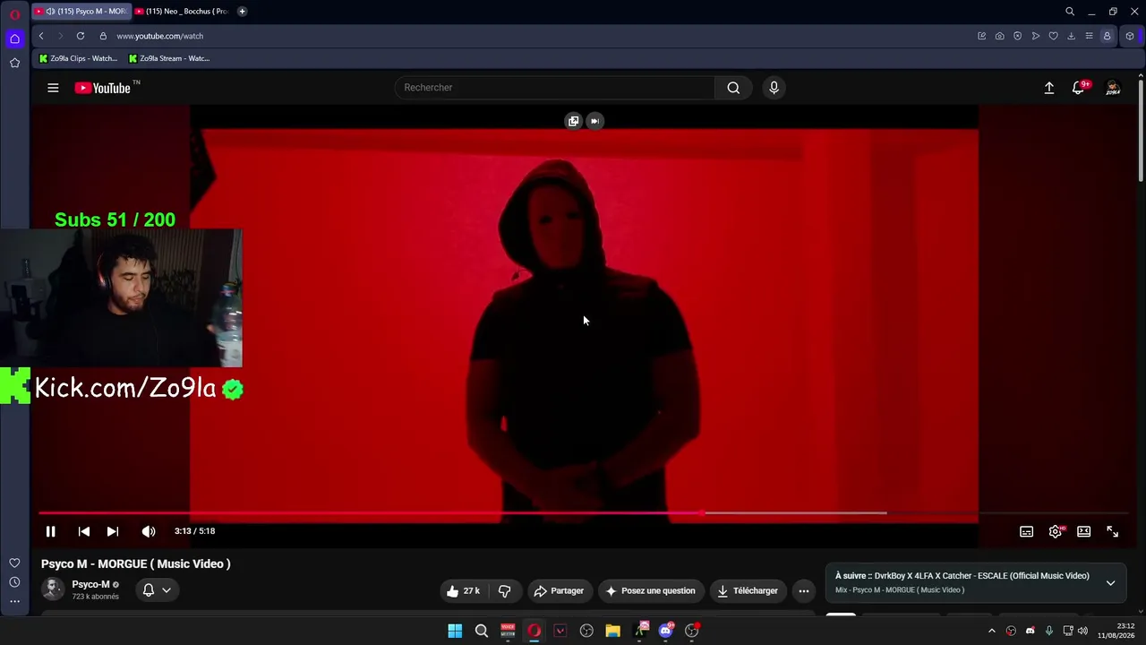
Task: Click the Télécharger download button
Action: point(748,590)
